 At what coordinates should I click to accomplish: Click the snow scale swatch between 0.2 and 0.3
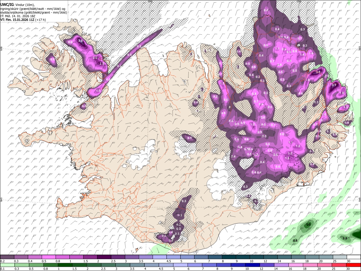(7, 257)
